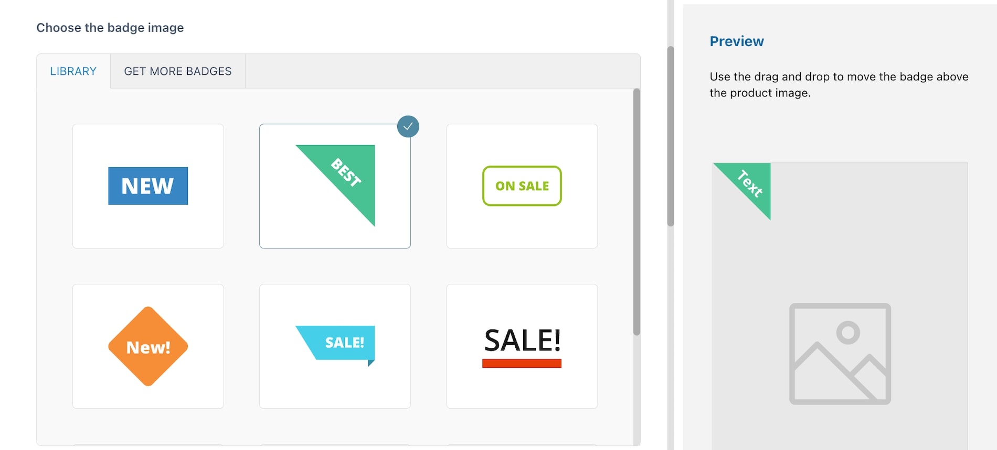
Task: Choose the green outlined ON SALE badge
Action: click(x=522, y=186)
